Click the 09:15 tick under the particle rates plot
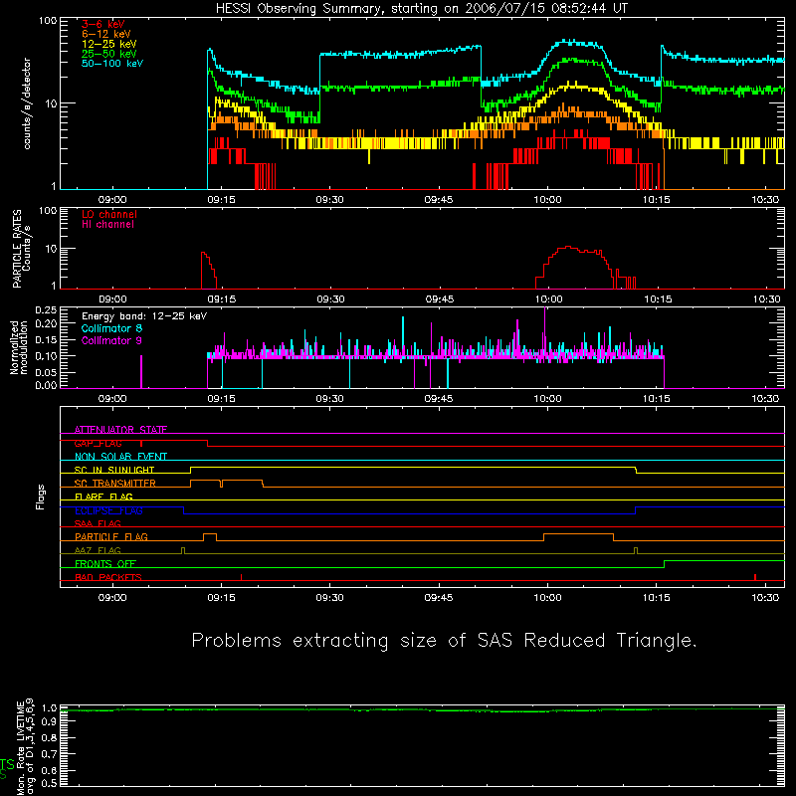This screenshot has width=796, height=796. click(x=221, y=299)
